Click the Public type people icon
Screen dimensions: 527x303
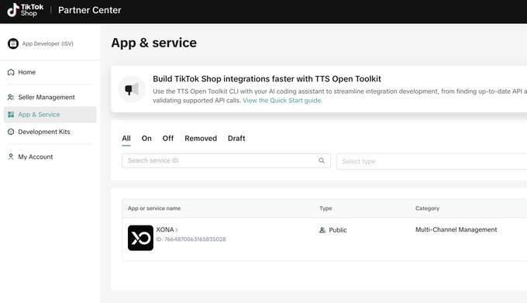(322, 230)
